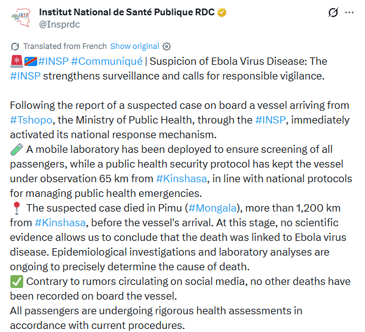This screenshot has height=332, width=365.
Task: Click the gold verified badge
Action: point(222,12)
